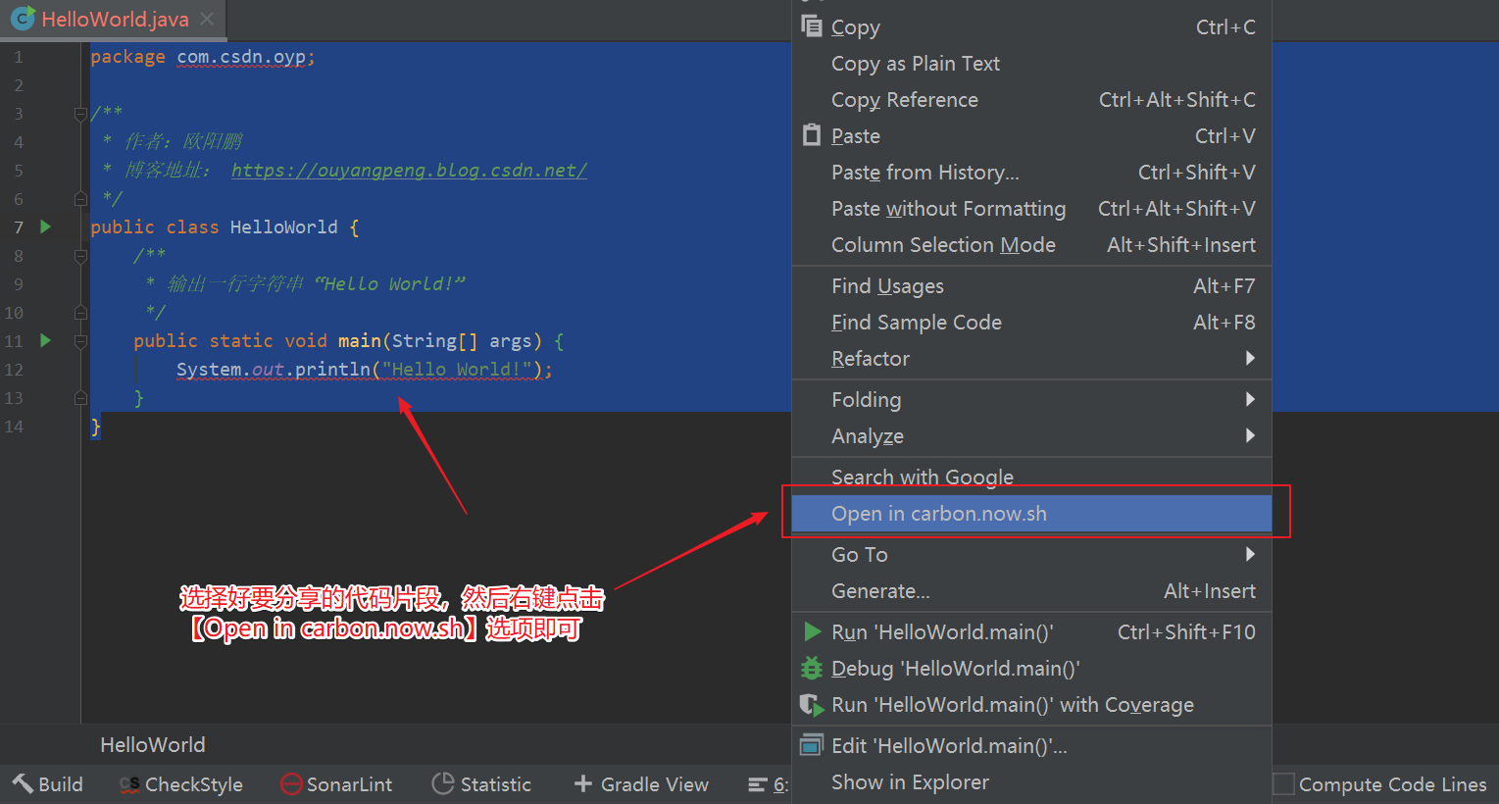Open the CheckStyle tool window

(181, 784)
